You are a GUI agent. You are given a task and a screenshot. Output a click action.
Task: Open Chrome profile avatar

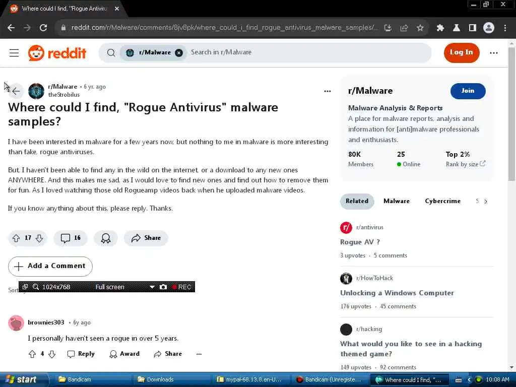[x=489, y=28]
